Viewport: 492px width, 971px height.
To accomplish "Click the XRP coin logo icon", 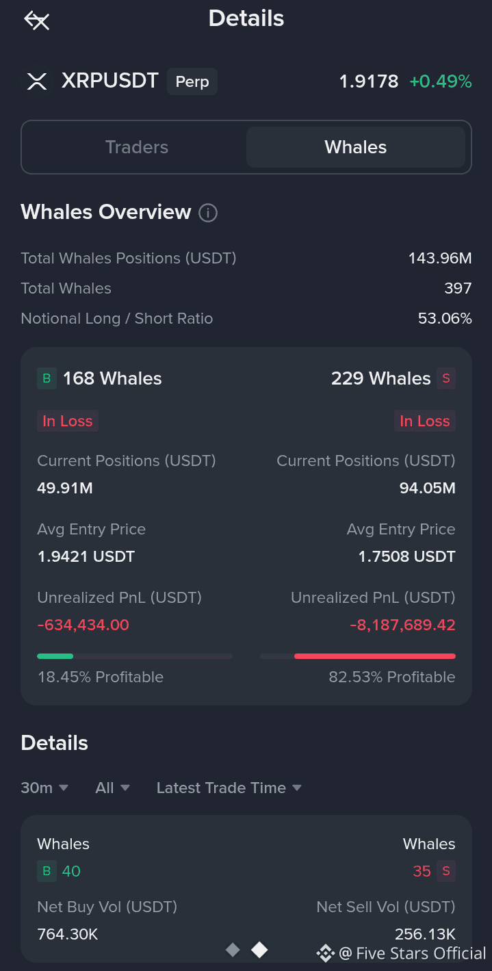I will point(36,82).
